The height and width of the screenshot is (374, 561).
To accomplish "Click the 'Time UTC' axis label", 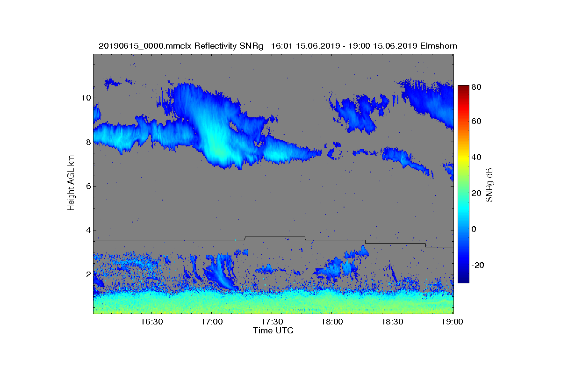I will [x=273, y=331].
